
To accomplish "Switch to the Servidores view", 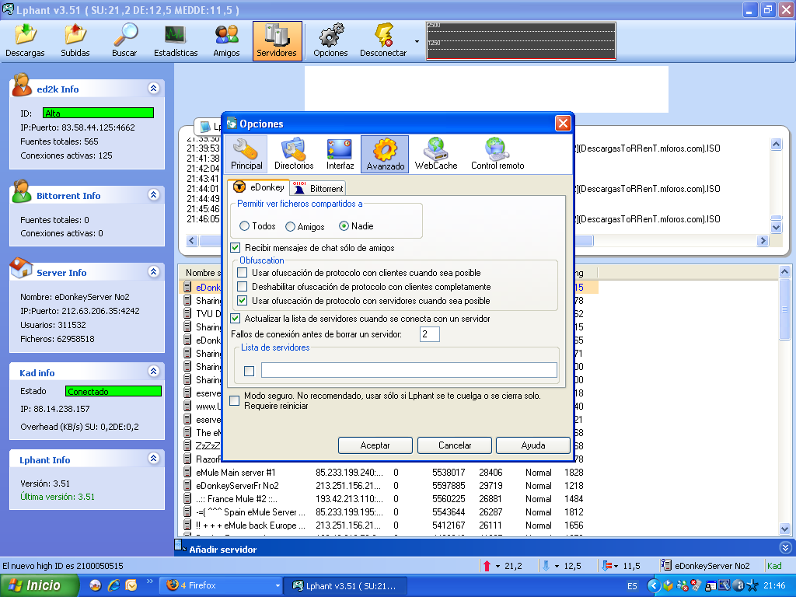I will [277, 40].
